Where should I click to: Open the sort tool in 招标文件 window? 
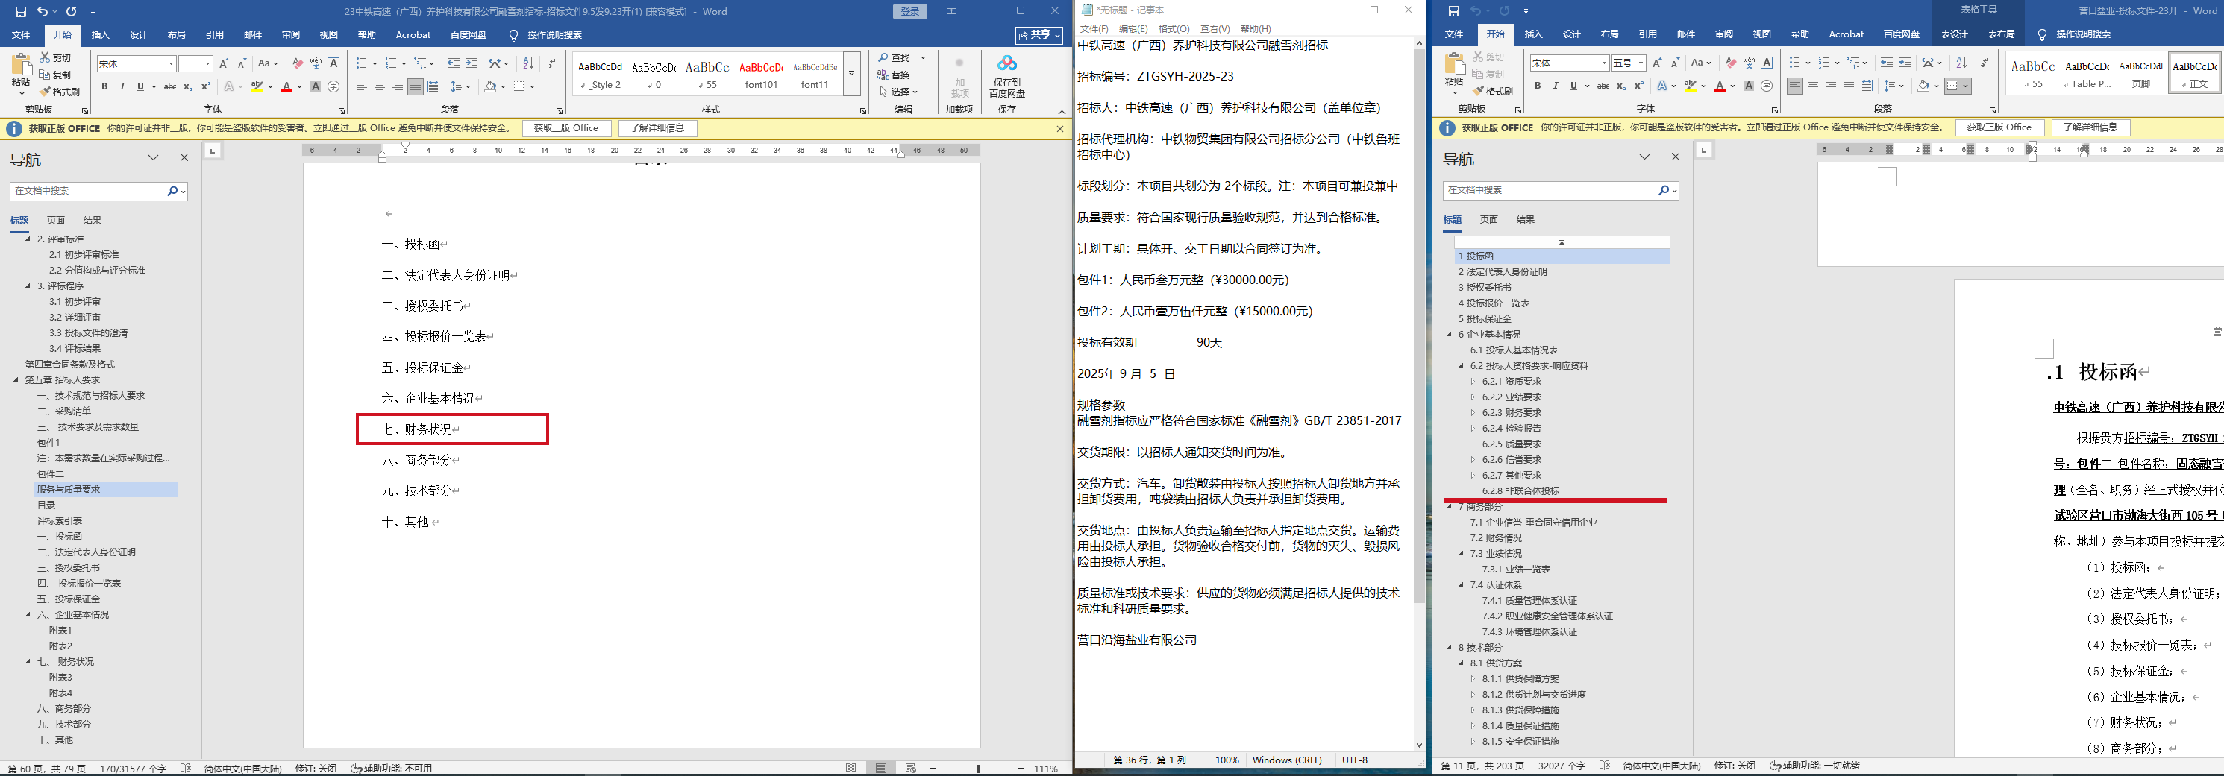click(x=528, y=63)
